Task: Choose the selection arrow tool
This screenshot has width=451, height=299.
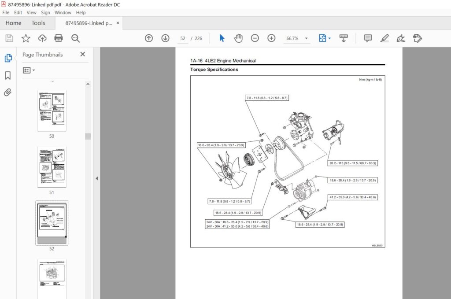Action: pos(222,38)
